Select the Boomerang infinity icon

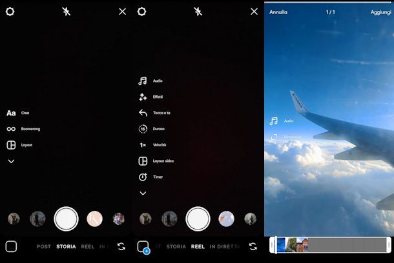tap(11, 129)
